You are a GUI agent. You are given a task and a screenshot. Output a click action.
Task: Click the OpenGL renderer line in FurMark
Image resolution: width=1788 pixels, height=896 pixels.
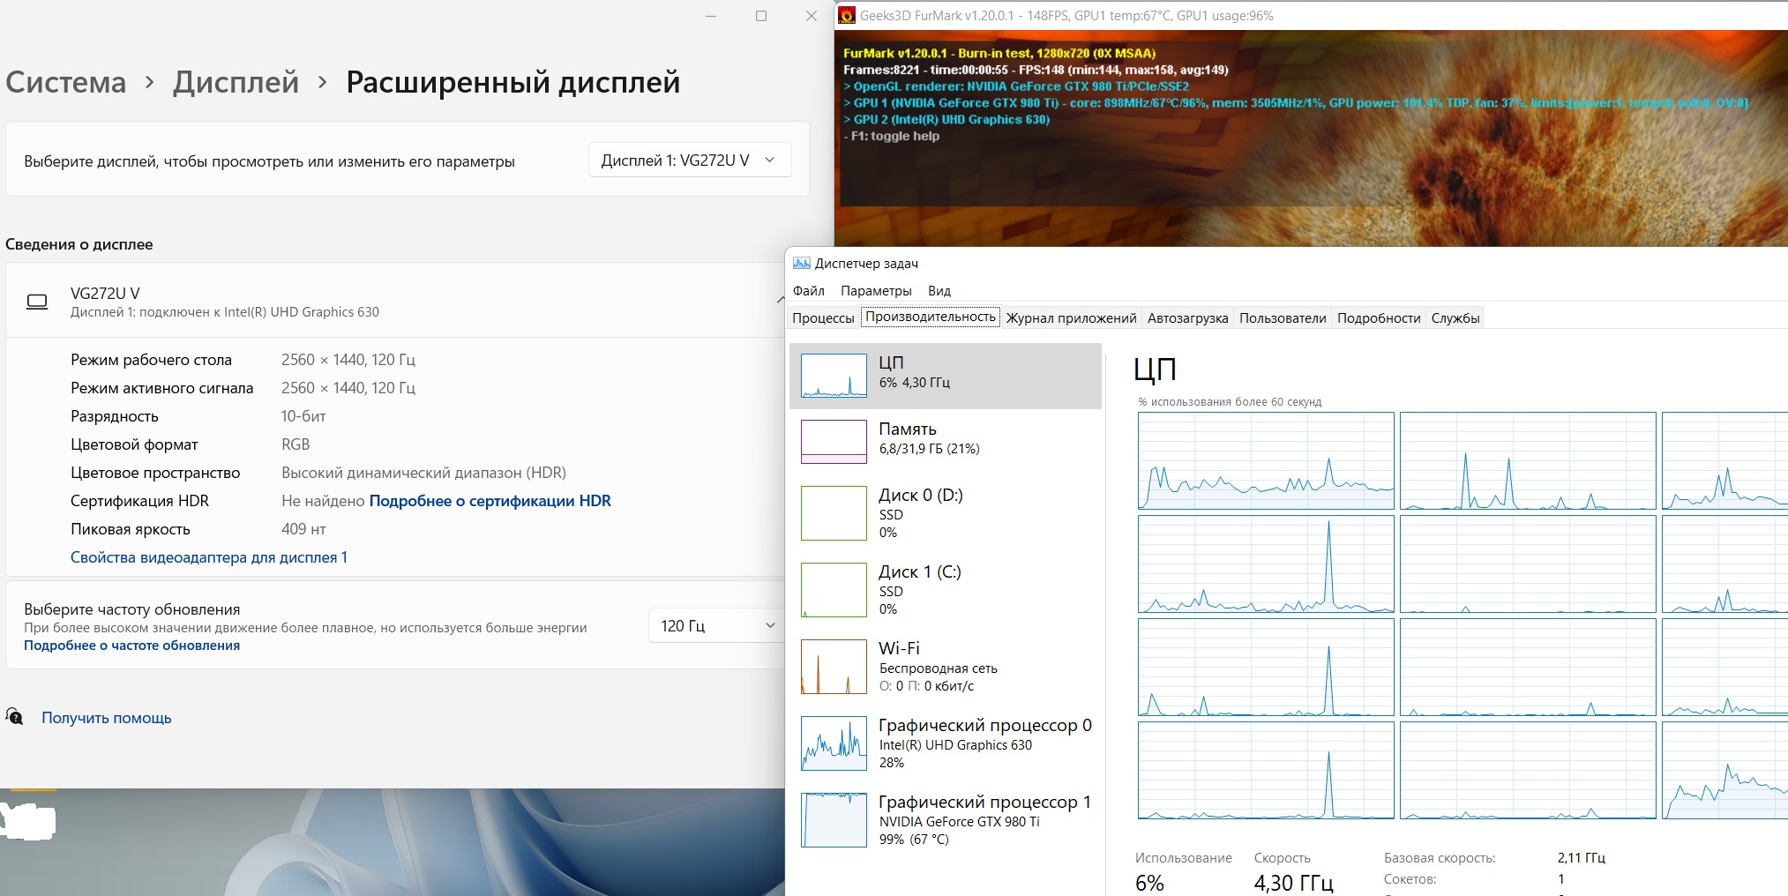[1016, 86]
